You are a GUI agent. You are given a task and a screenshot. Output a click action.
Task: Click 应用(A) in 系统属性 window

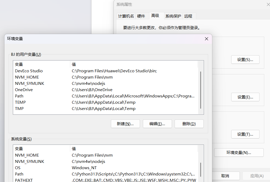pos(257,176)
